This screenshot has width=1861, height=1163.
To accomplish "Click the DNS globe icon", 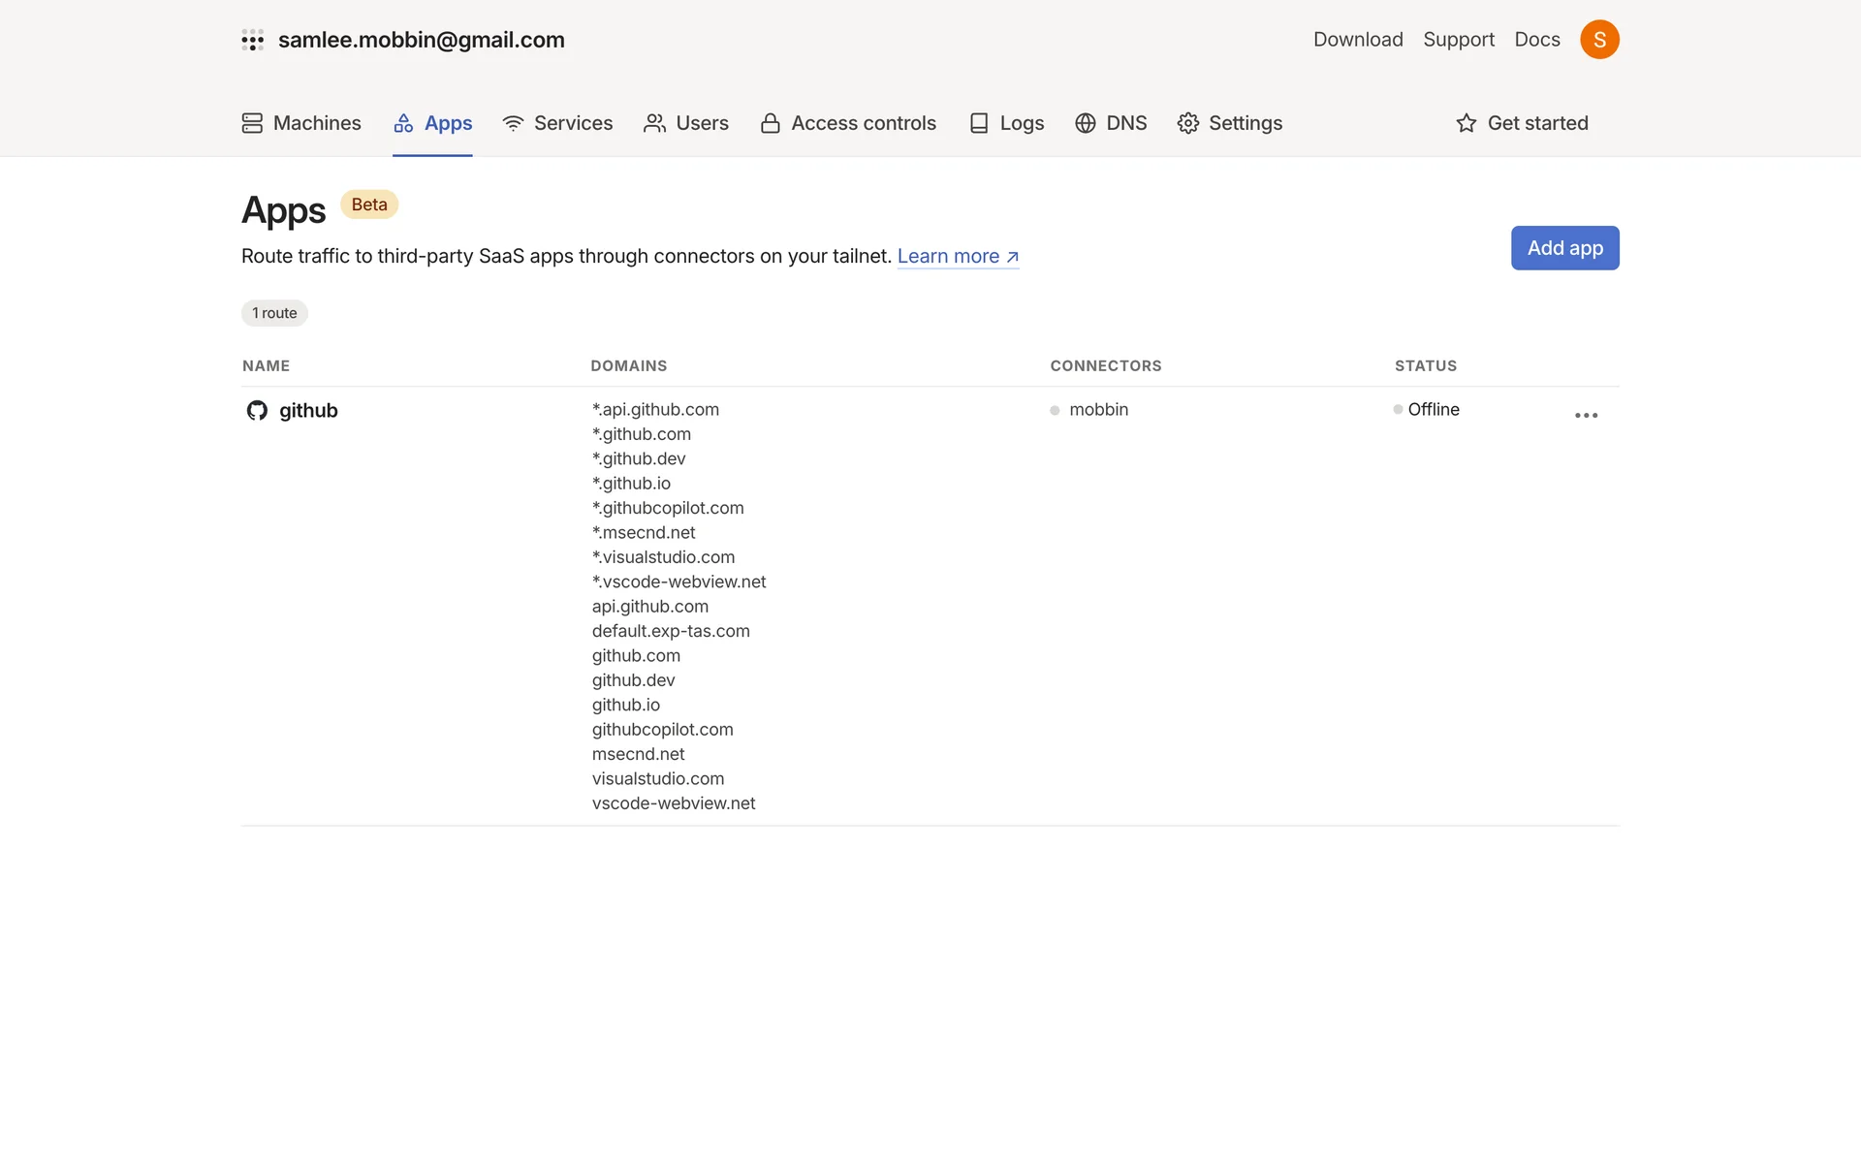I will coord(1086,123).
